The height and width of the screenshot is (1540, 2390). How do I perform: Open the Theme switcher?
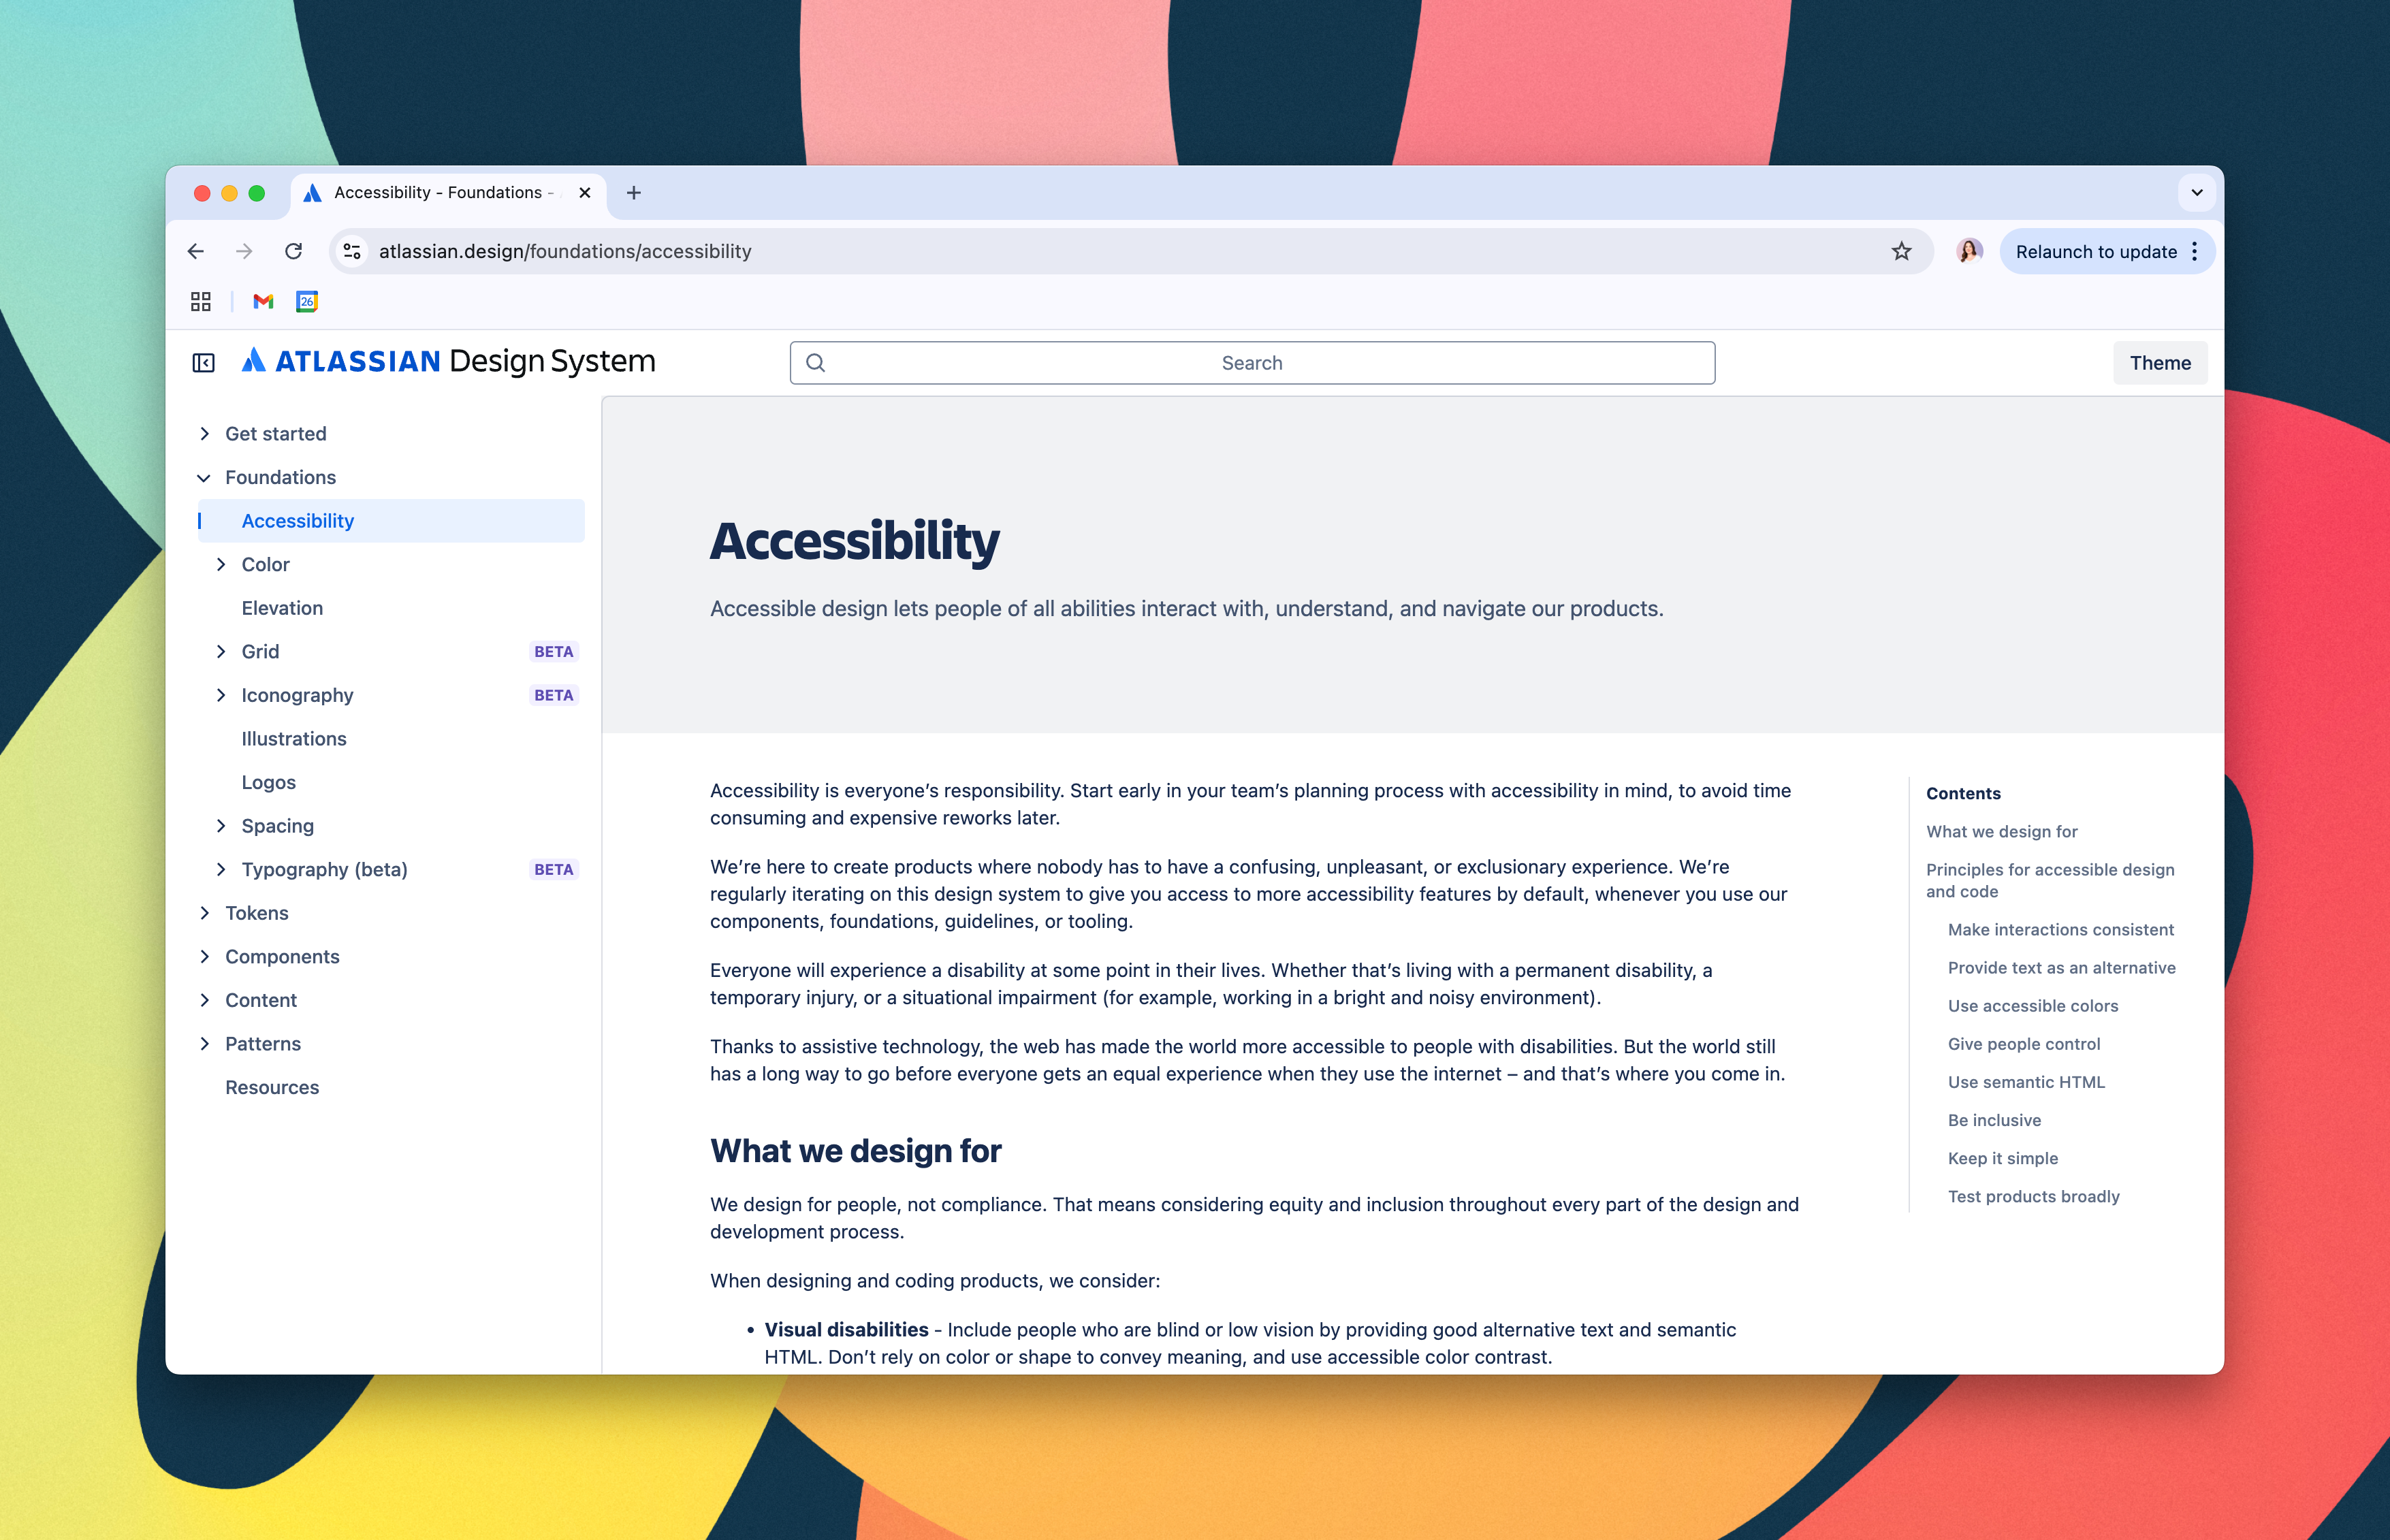click(x=2160, y=362)
